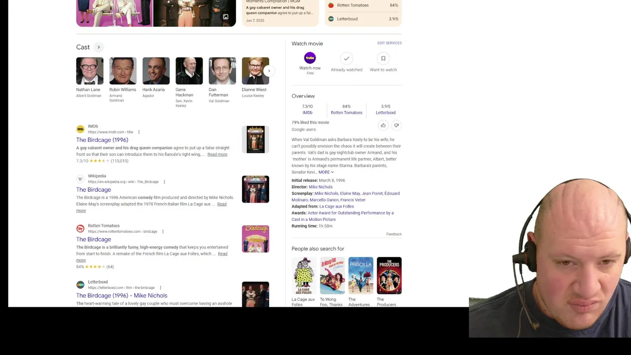
Task: Open Rotten Tomatoes Birdcage poster thumbnail
Action: 255,239
